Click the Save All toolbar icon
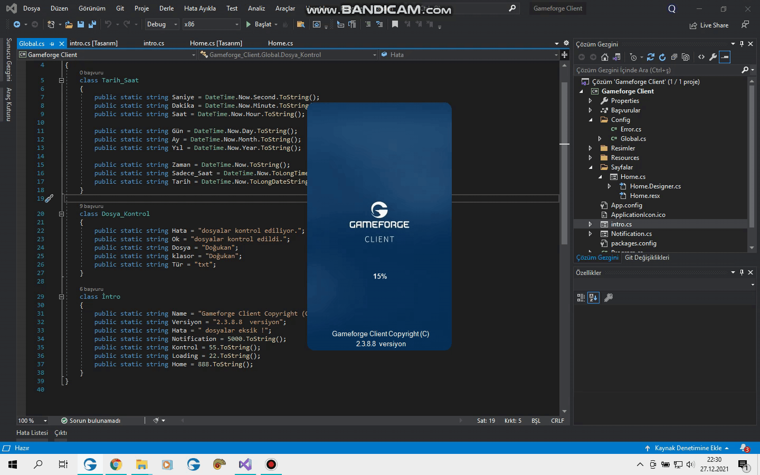This screenshot has width=760, height=475. coord(92,24)
